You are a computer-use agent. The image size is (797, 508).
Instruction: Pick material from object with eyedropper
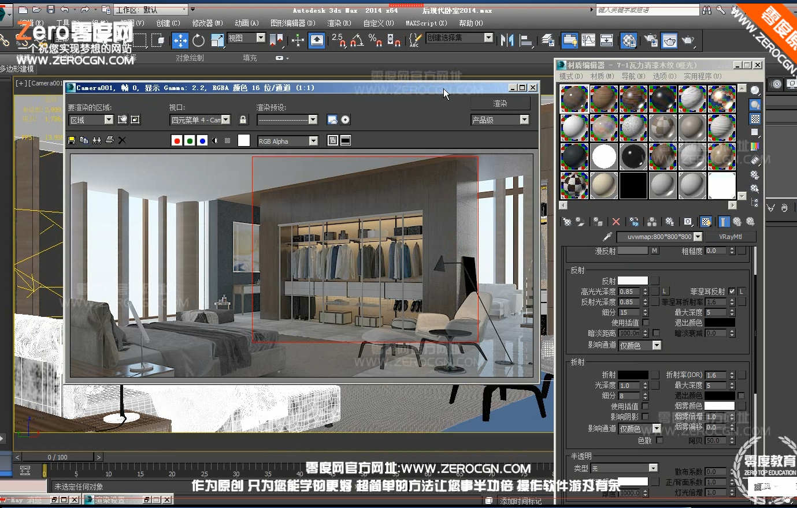click(607, 237)
